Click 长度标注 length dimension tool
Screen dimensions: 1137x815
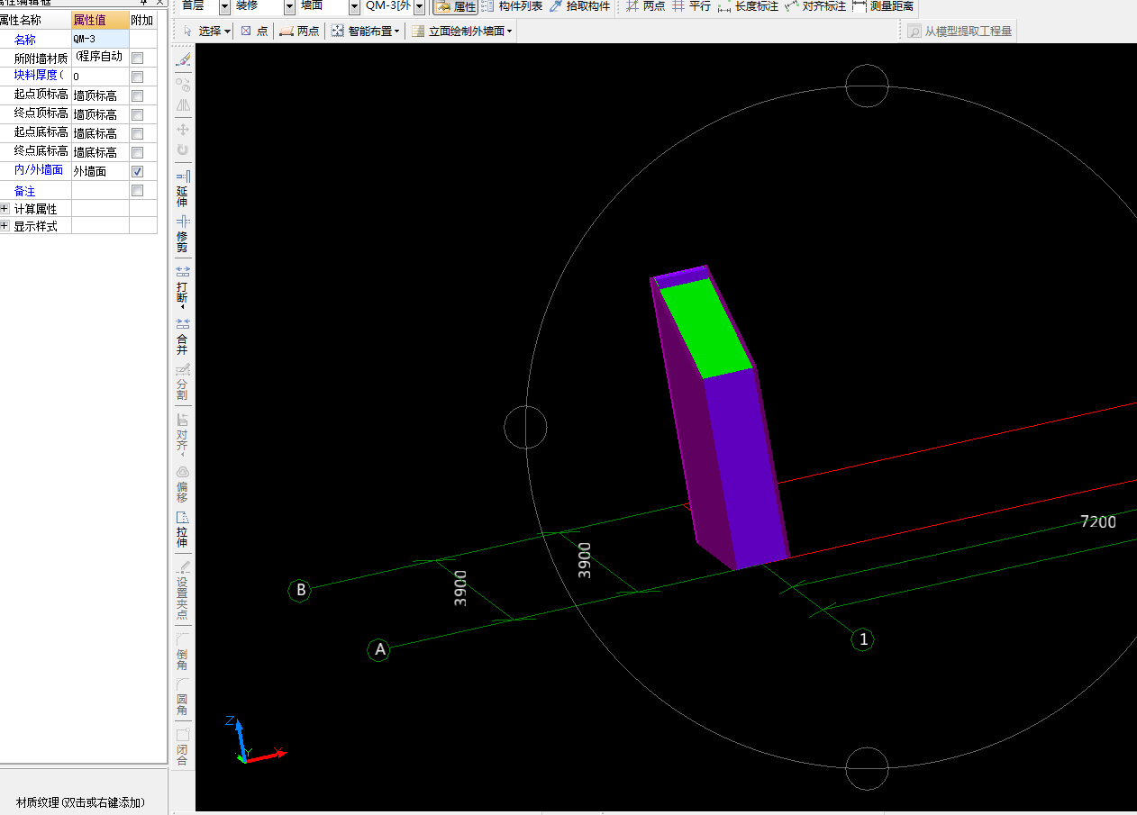[748, 6]
